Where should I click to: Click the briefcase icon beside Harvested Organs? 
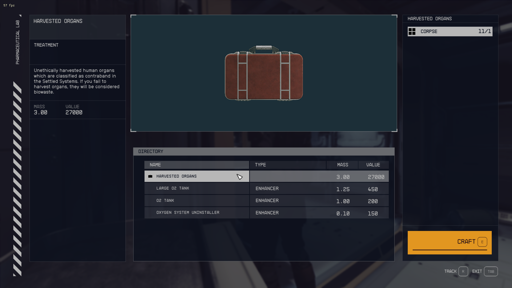click(x=150, y=176)
